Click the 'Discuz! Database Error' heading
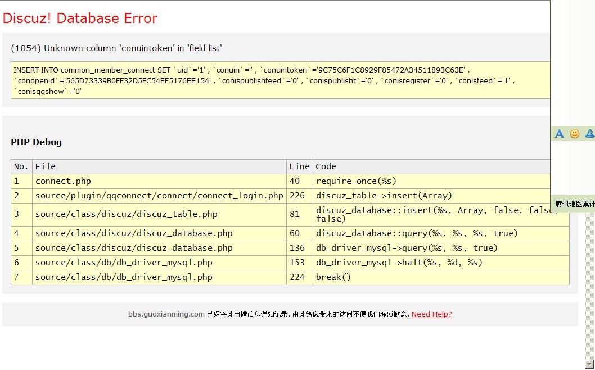 tap(80, 19)
